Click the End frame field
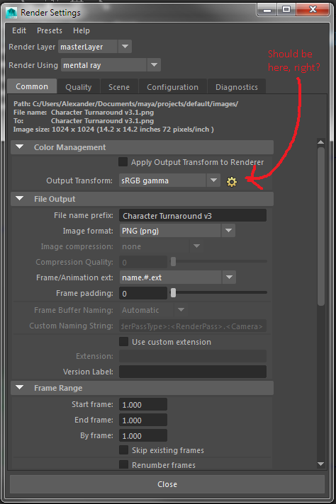 coord(143,420)
